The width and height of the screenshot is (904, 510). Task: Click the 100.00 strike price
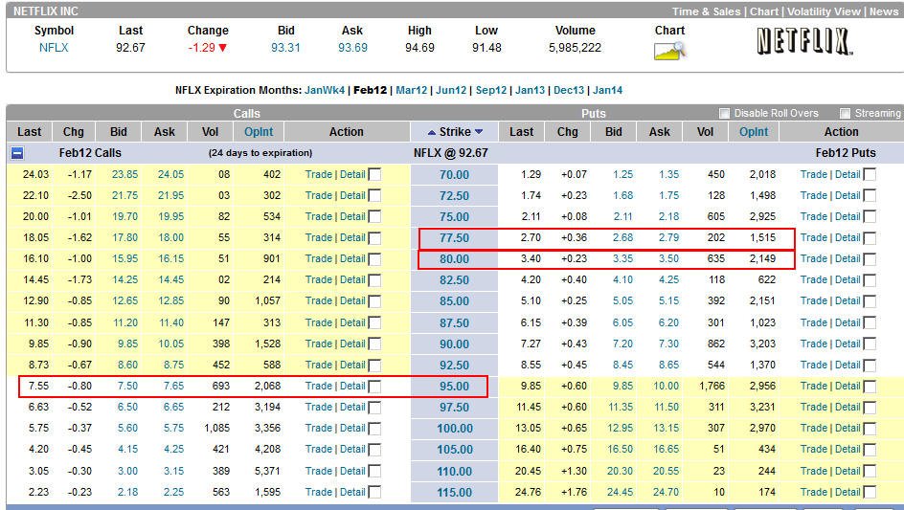[x=455, y=429]
